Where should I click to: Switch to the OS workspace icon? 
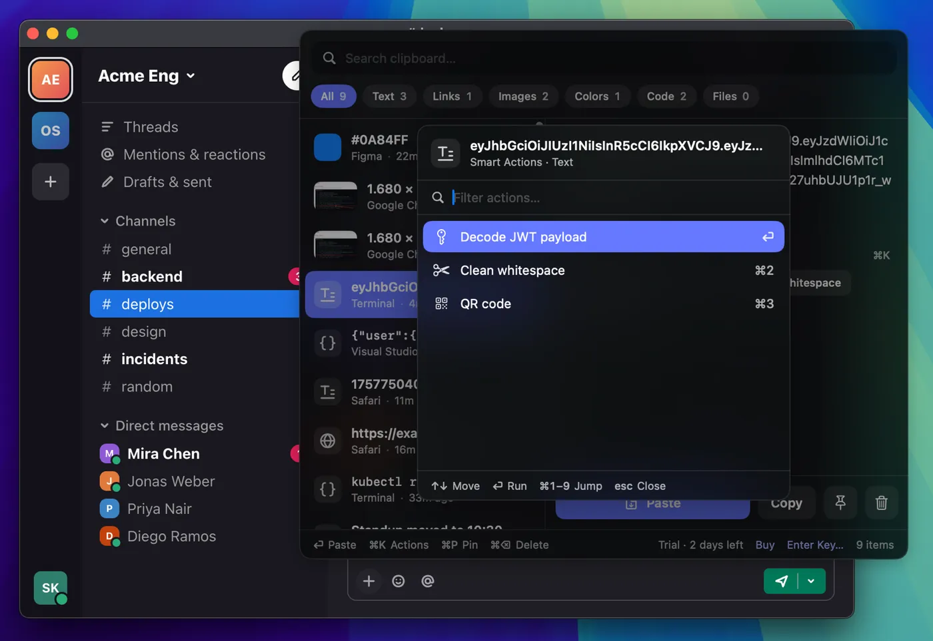[51, 130]
